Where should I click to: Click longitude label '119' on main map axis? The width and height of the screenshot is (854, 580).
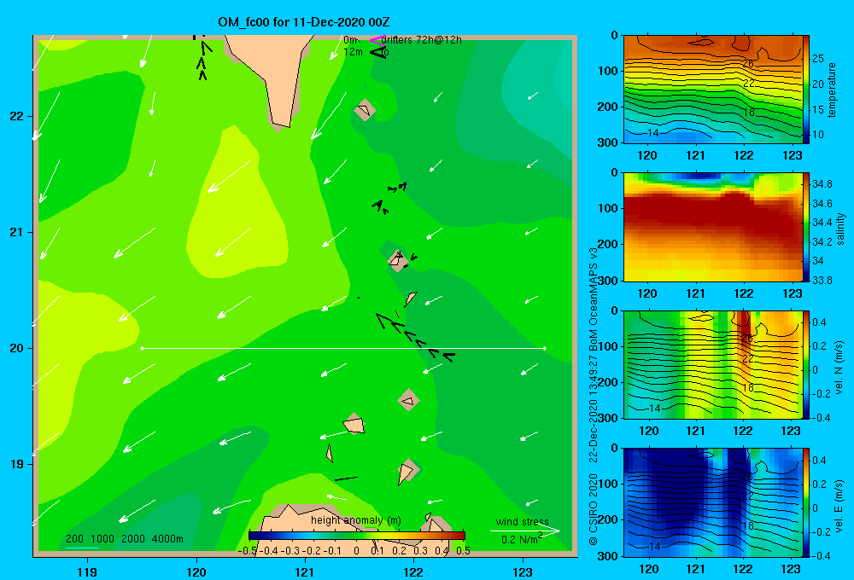click(x=87, y=571)
